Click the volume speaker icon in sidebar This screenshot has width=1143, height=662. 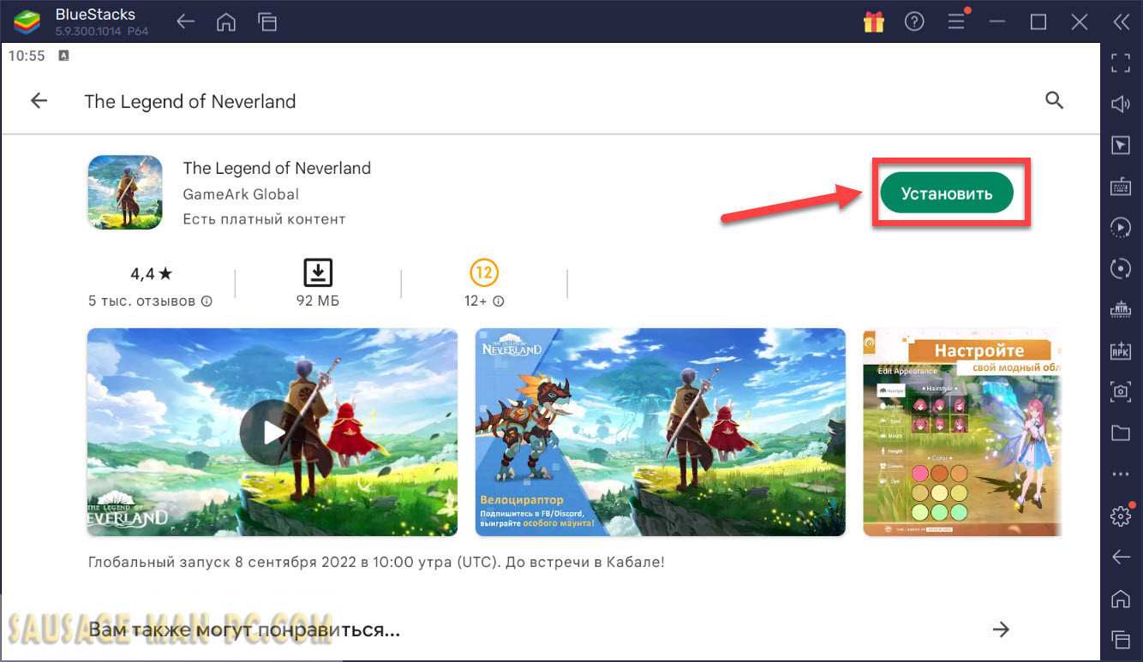click(1121, 104)
